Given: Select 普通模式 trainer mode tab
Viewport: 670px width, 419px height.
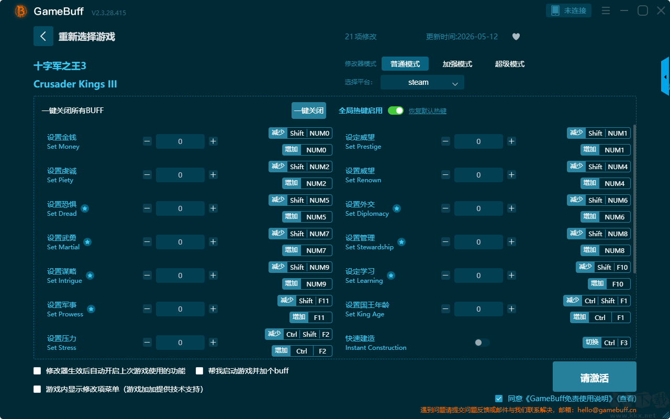Looking at the screenshot, I should (x=405, y=64).
